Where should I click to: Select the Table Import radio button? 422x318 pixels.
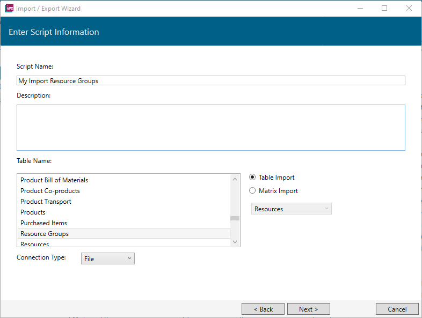click(x=252, y=178)
